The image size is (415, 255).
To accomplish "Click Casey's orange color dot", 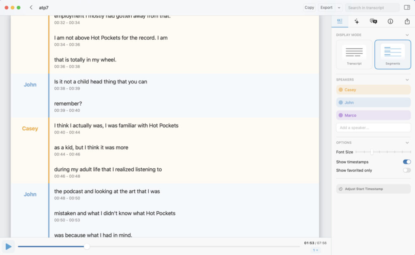I will pos(340,90).
